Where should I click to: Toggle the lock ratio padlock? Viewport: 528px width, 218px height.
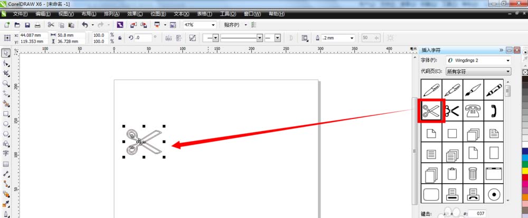pyautogui.click(x=120, y=38)
